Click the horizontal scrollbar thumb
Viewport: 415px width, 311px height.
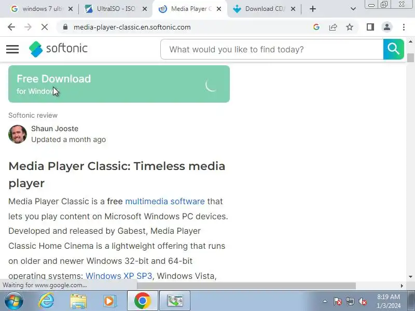tap(246, 286)
